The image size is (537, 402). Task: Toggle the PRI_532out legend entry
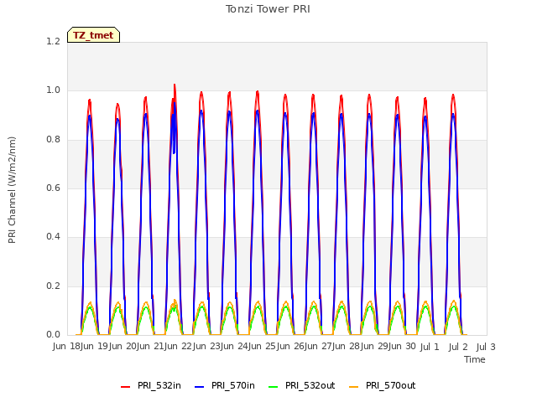coord(302,385)
